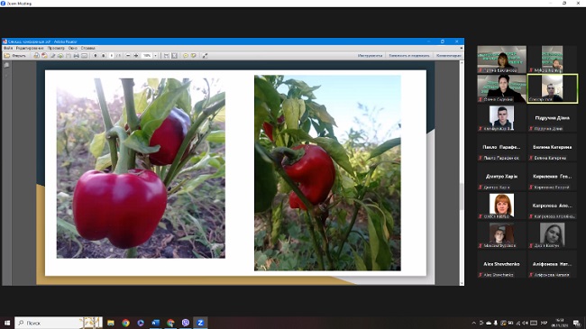586x329 pixels.
Task: Click the Open file folder icon
Action: [6, 55]
